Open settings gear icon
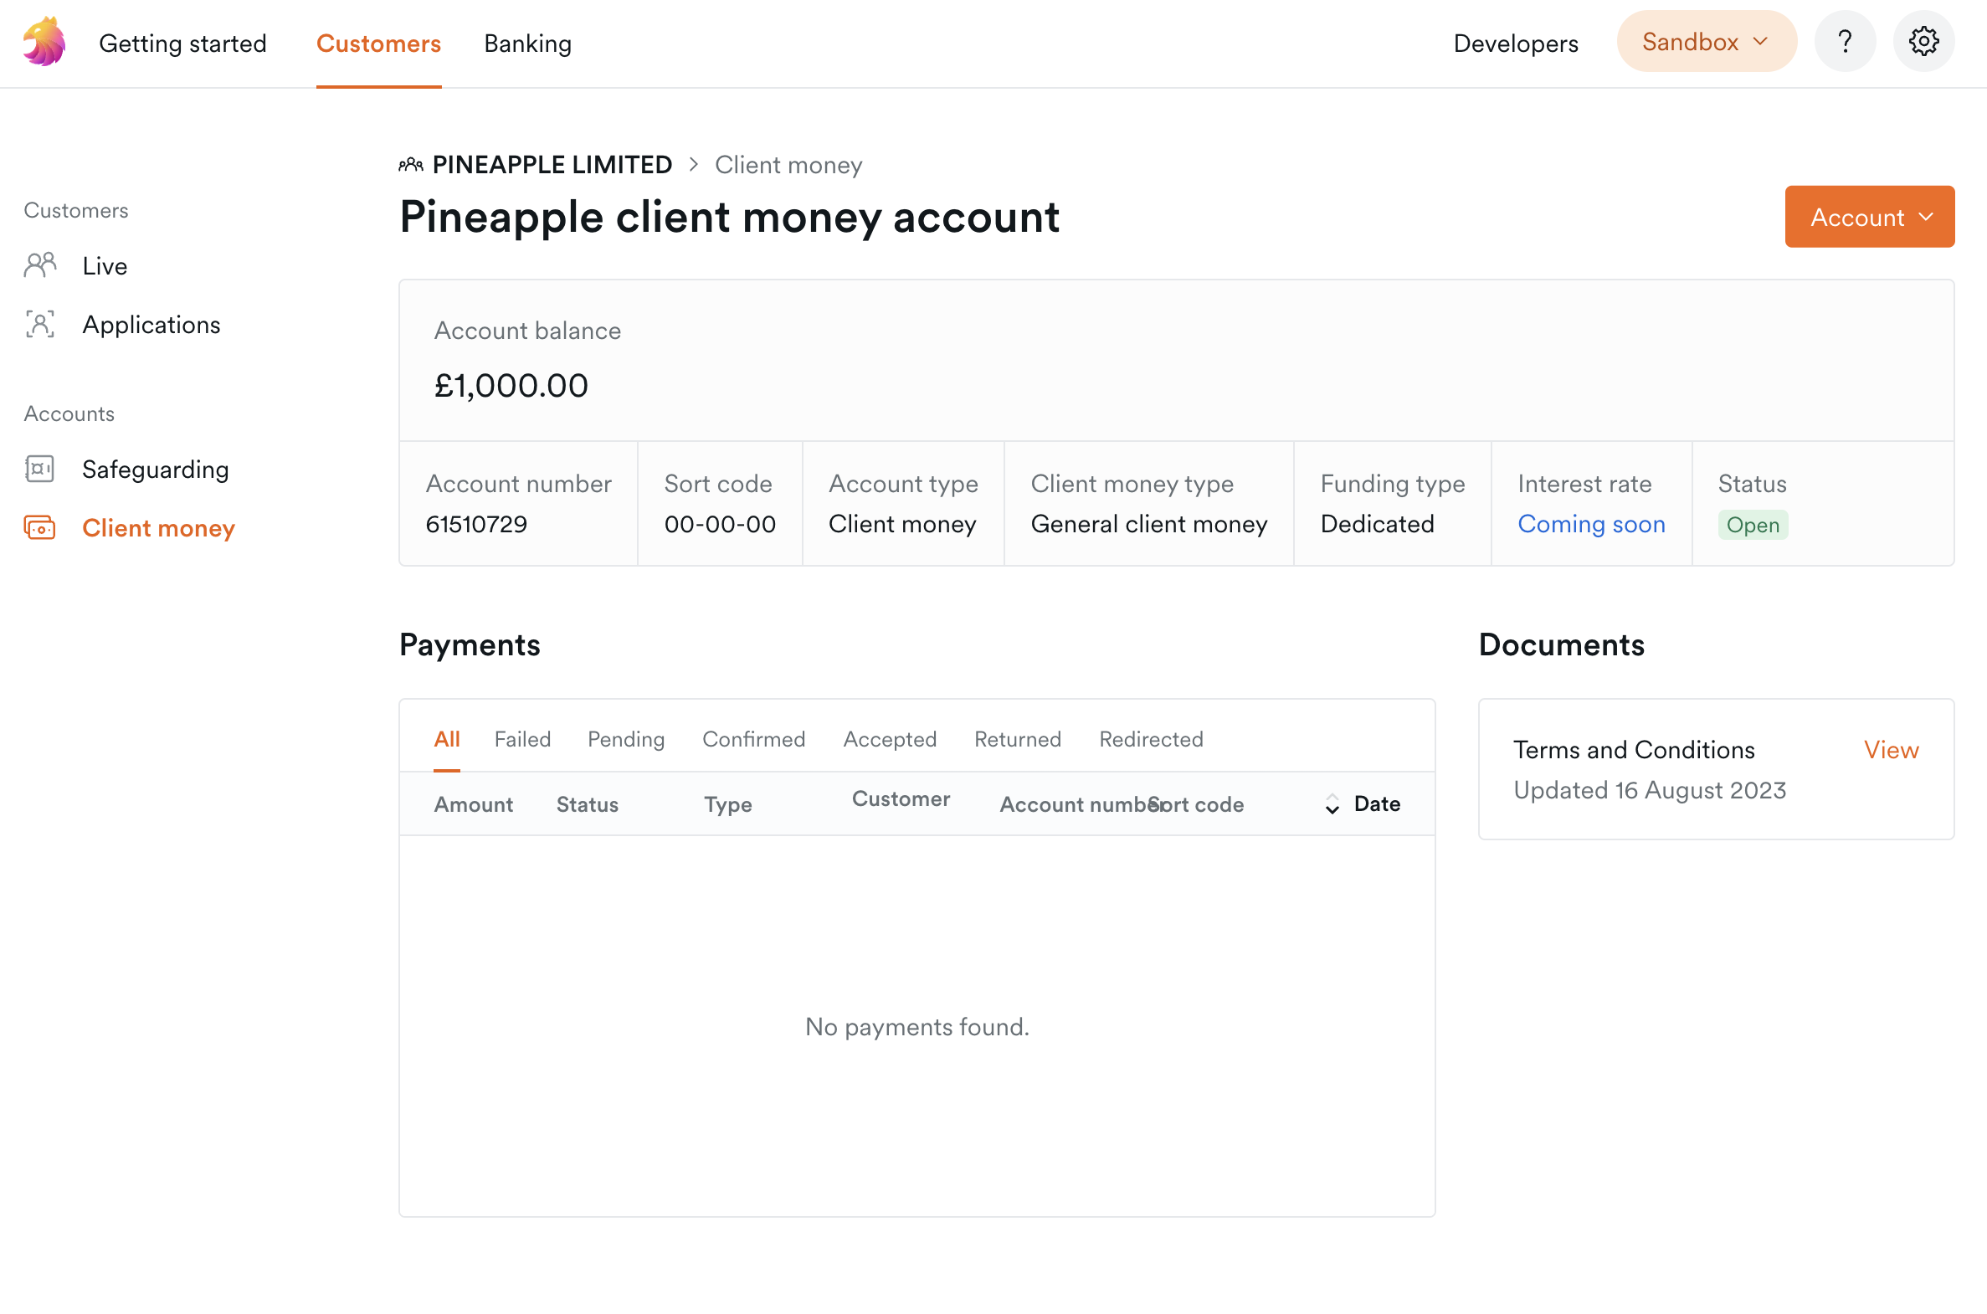1987x1314 pixels. [x=1923, y=41]
